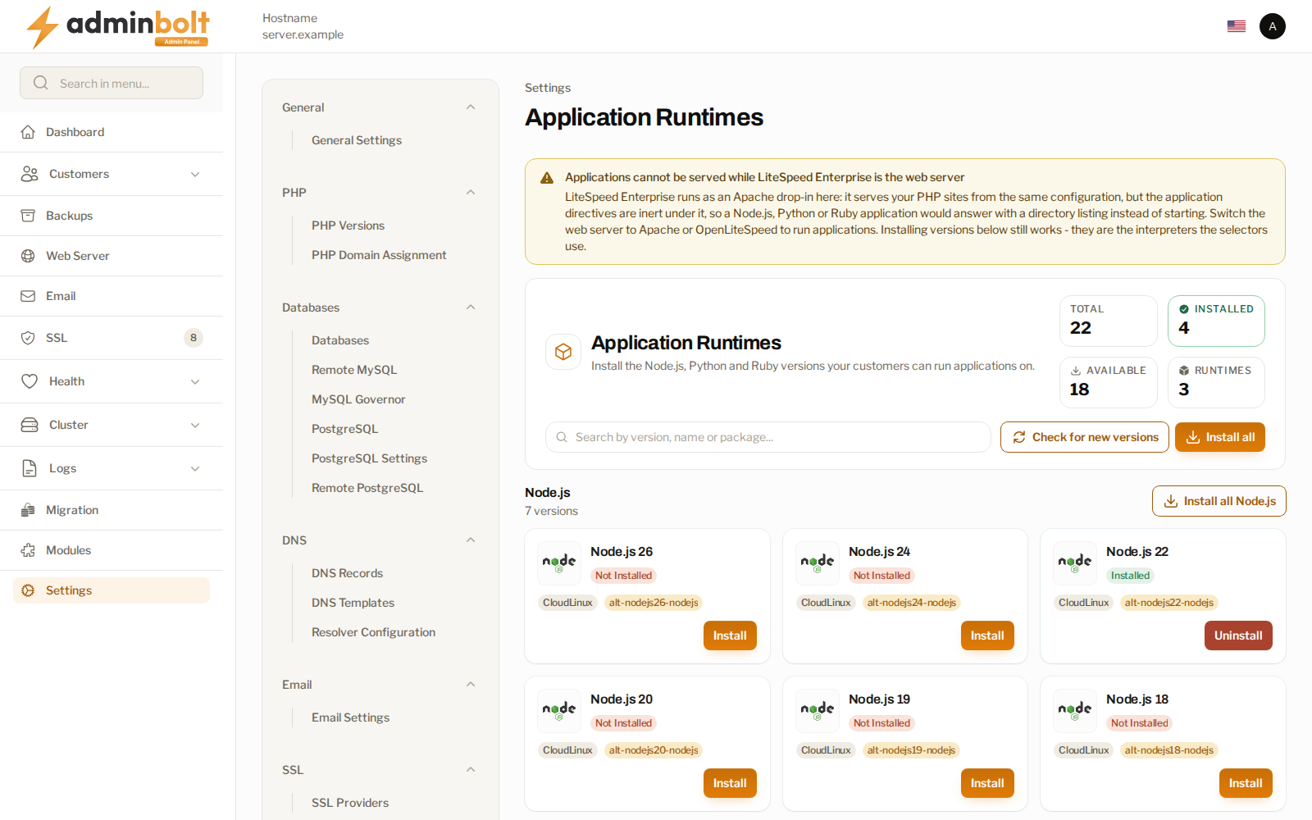Click the Installed count card
Screen dimensions: 1312x820
pyautogui.click(x=1216, y=321)
